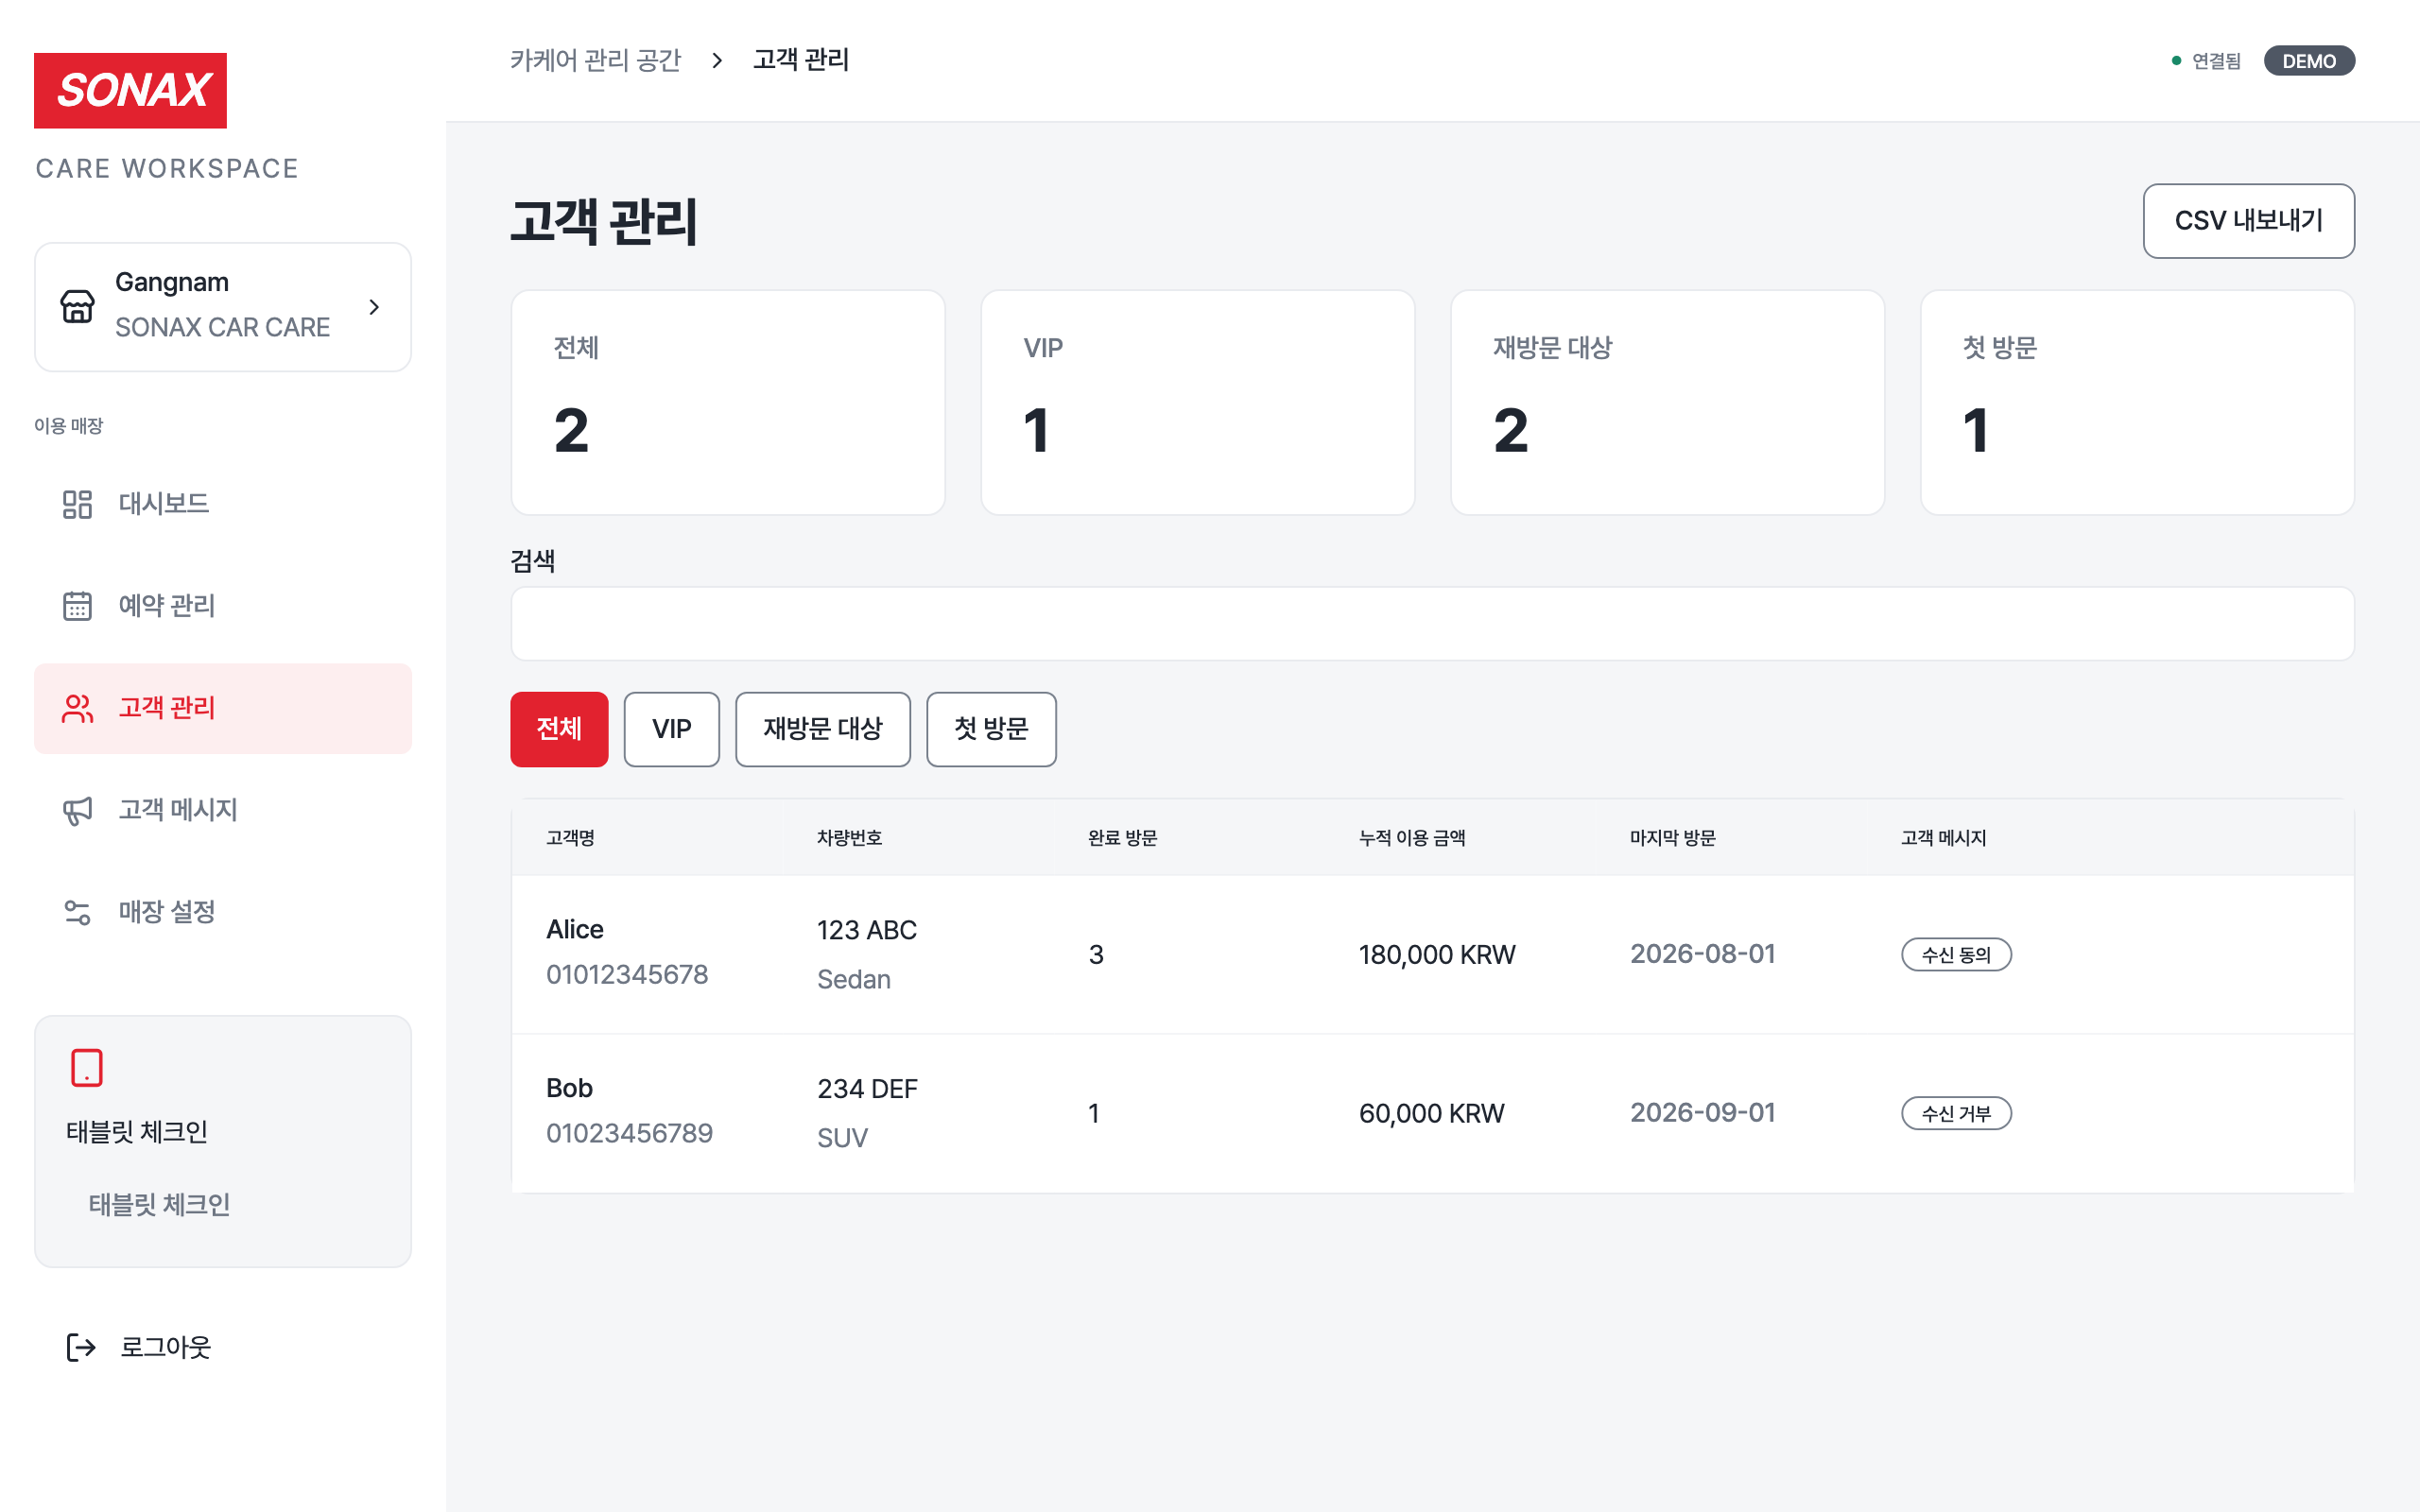2420x1512 pixels.
Task: Click the 로그아웃 exit icon
Action: [80, 1347]
